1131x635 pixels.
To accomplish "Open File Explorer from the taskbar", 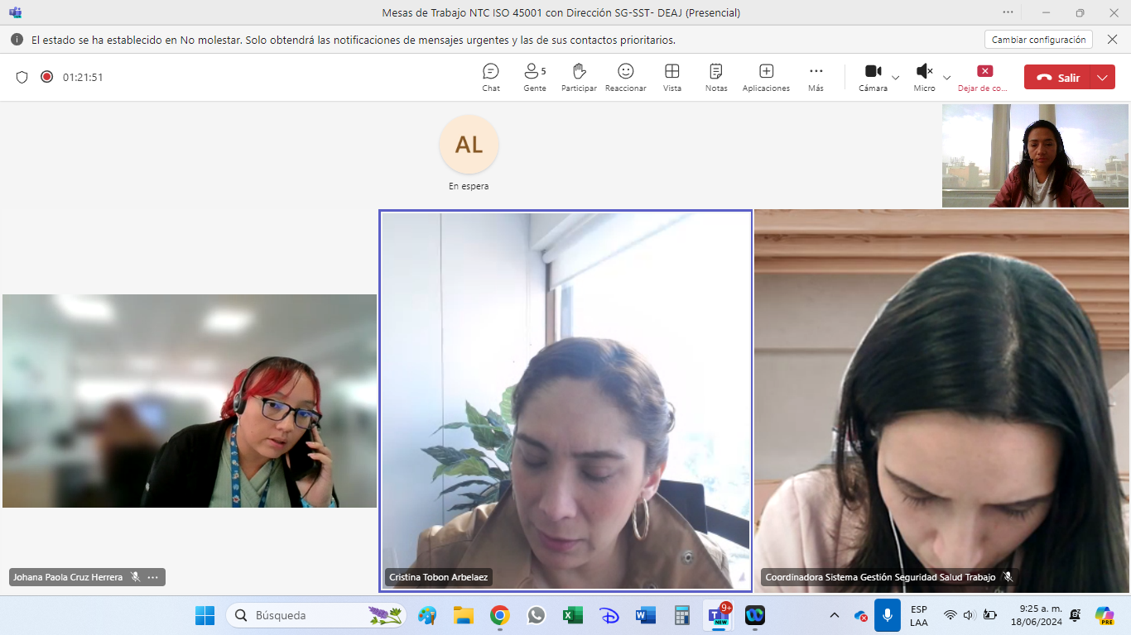I will pyautogui.click(x=463, y=615).
